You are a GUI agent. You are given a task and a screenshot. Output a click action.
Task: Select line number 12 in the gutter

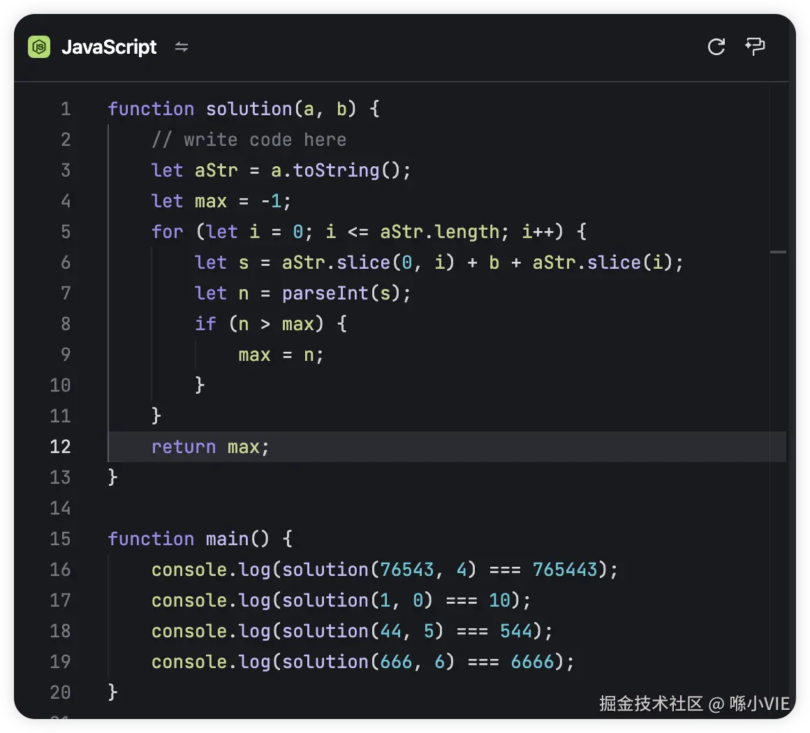point(61,447)
